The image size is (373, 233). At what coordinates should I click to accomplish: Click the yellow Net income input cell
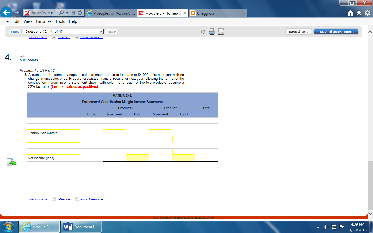[x=137, y=158]
